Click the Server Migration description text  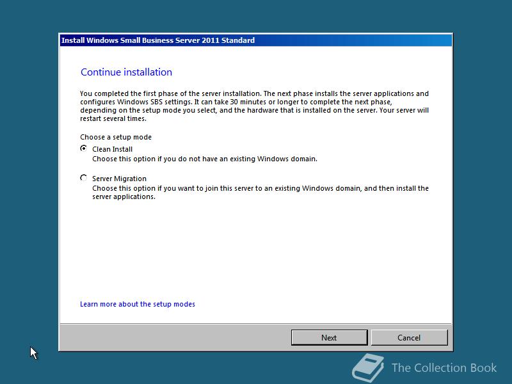tap(260, 193)
